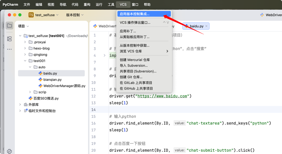Click the Python icon at top-right WebDriver widget

coord(262,15)
